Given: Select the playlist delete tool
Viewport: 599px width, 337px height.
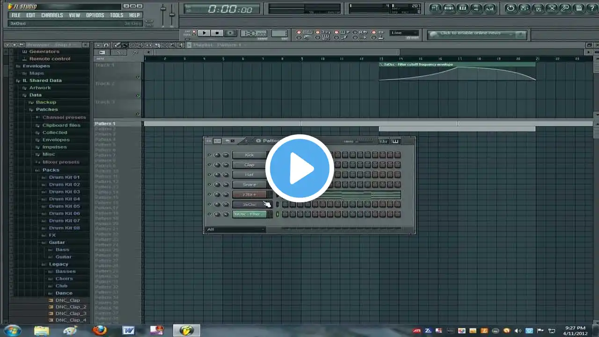Looking at the screenshot, I should [133, 45].
